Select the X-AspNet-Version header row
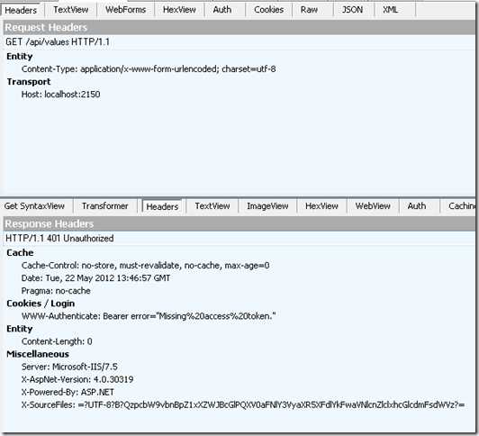The image size is (479, 436). pos(77,380)
